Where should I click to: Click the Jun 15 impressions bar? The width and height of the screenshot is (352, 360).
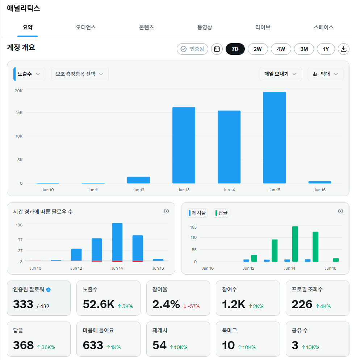(274, 138)
